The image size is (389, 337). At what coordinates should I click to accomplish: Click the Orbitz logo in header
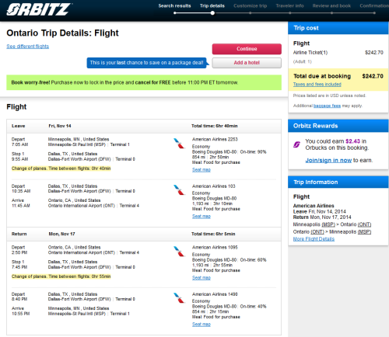tap(39, 9)
